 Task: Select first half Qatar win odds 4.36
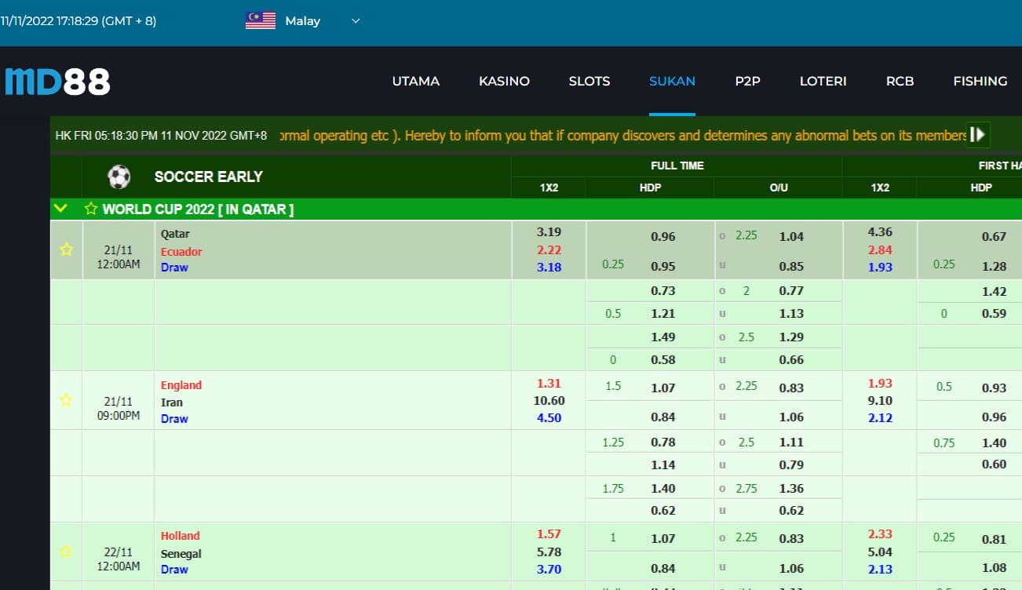click(x=880, y=232)
